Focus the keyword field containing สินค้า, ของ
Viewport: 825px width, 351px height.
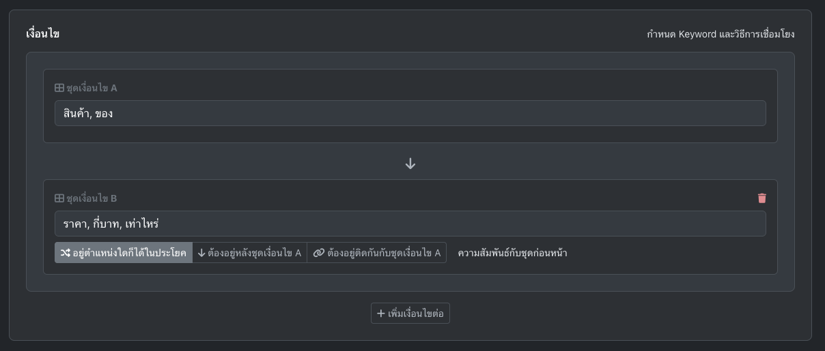pyautogui.click(x=410, y=114)
